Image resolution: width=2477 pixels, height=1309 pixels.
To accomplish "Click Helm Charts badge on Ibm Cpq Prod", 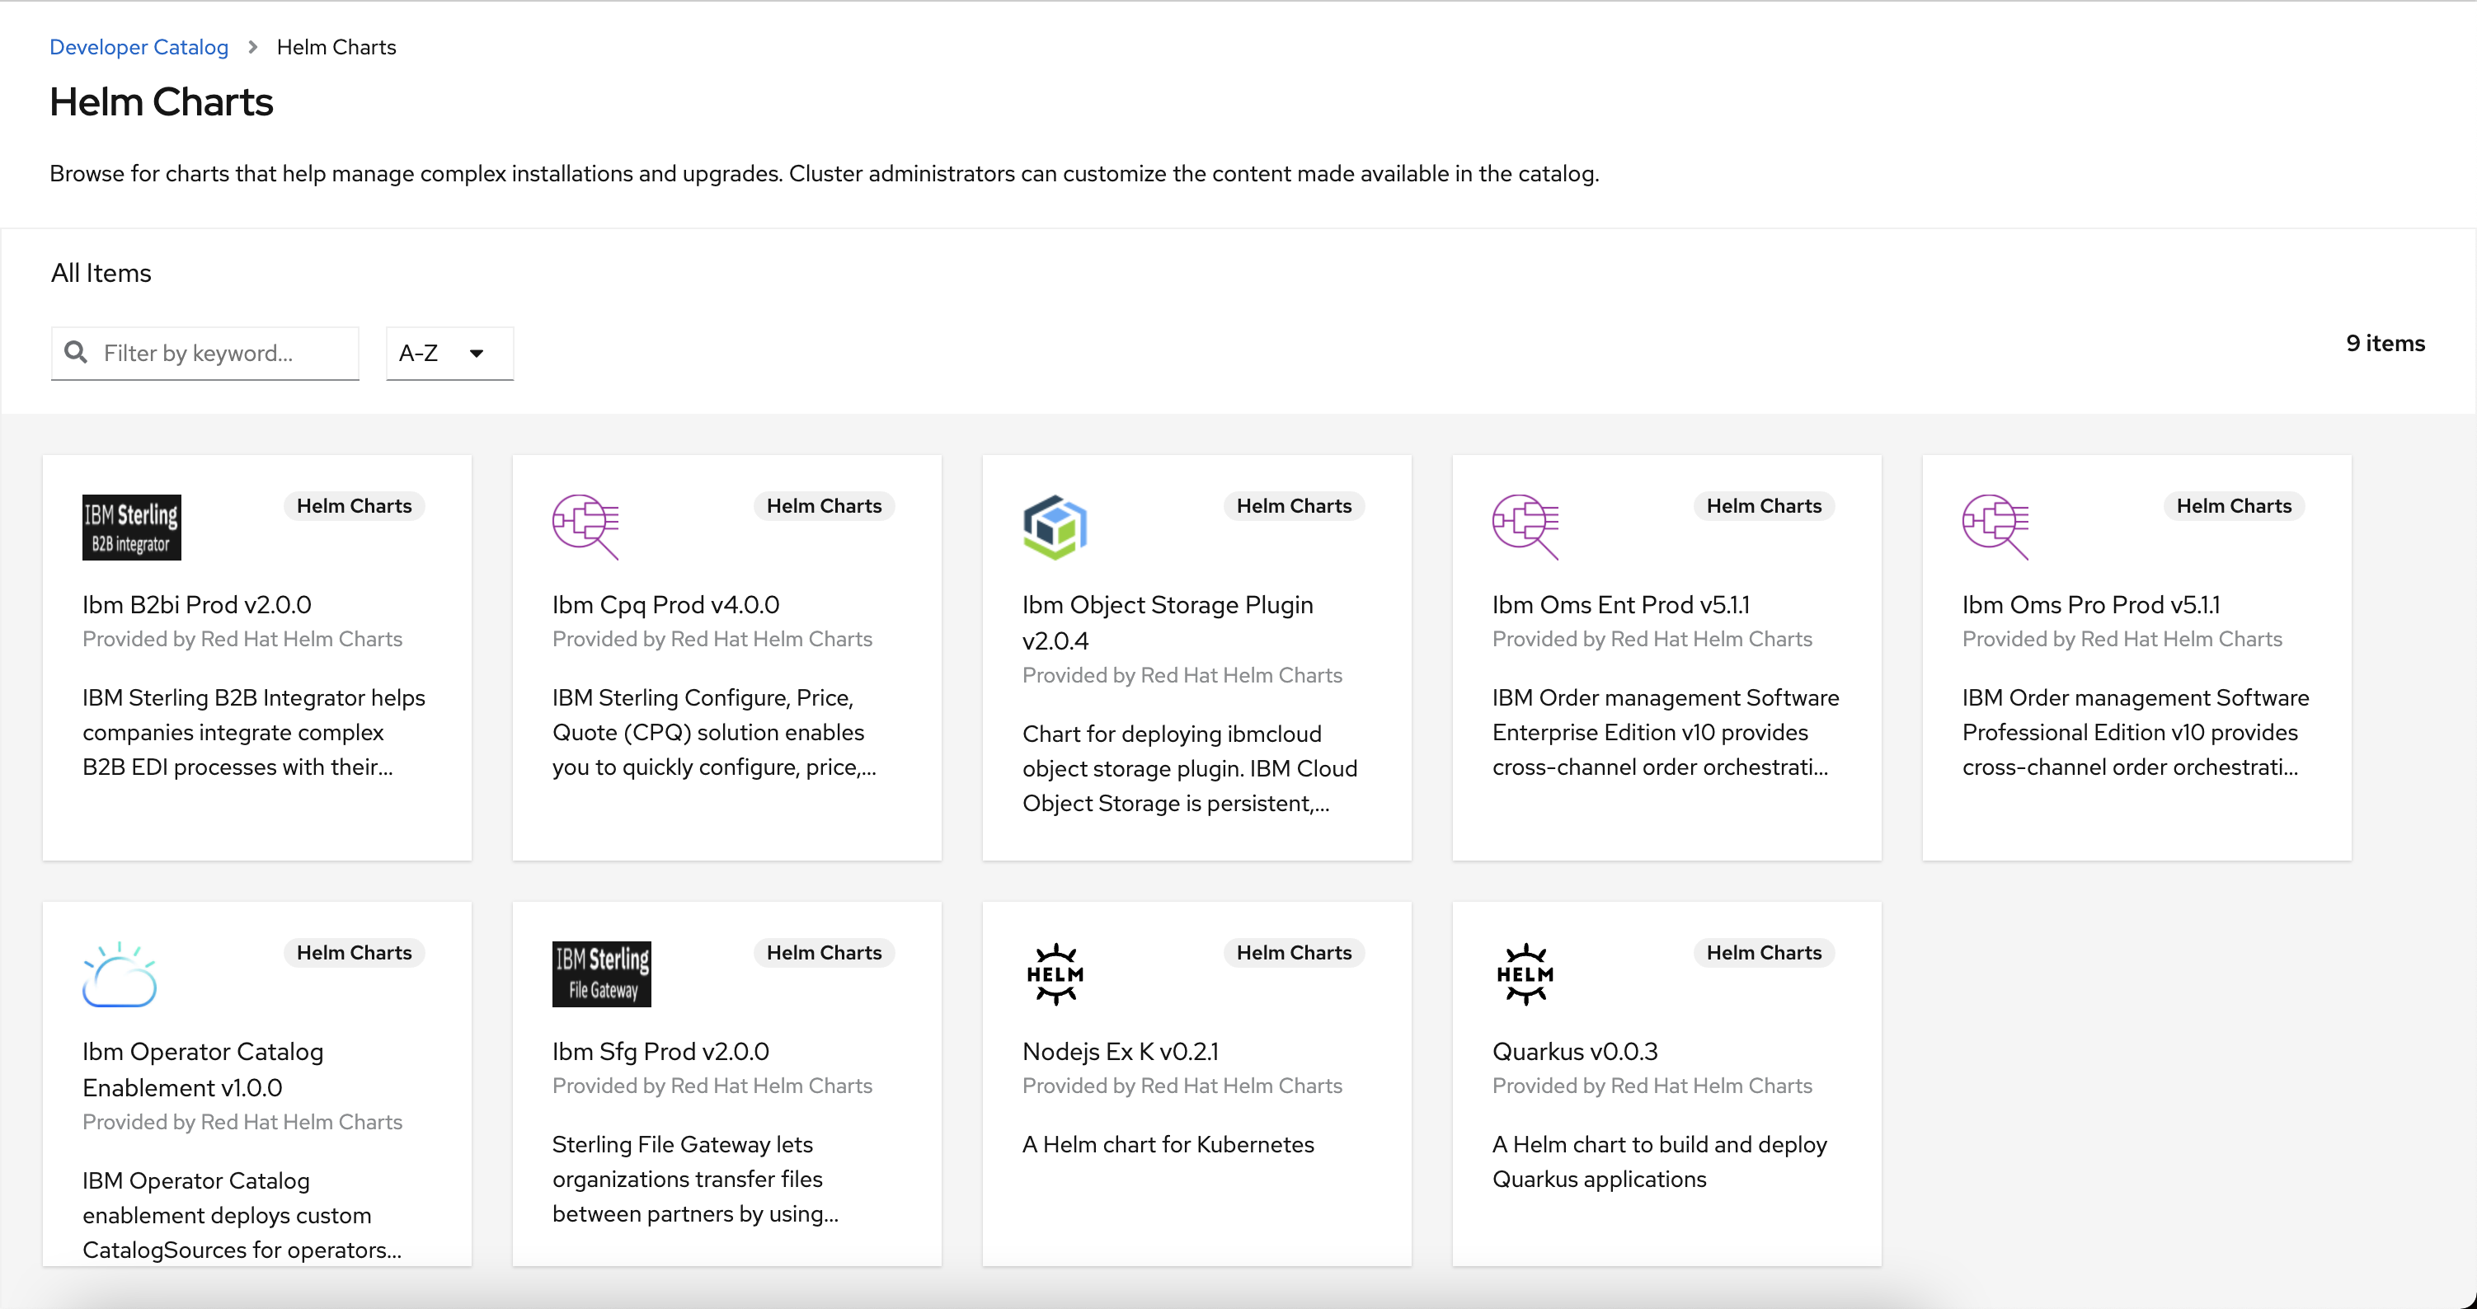I will (823, 505).
